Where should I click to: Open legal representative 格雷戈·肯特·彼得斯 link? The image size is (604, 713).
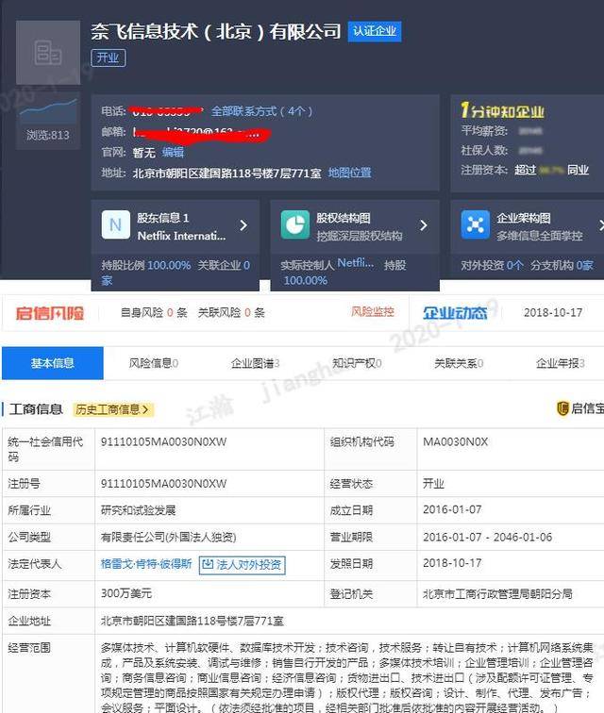146,564
